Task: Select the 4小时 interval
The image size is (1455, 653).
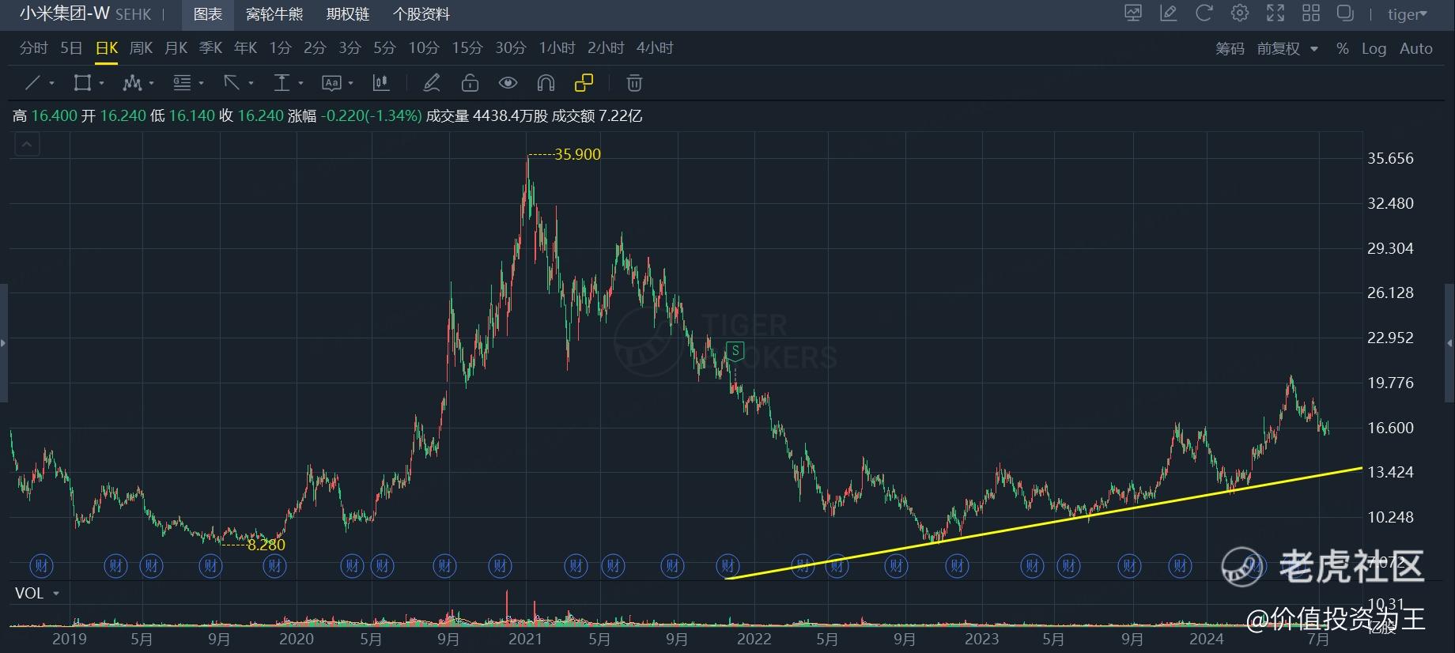Action: click(655, 48)
